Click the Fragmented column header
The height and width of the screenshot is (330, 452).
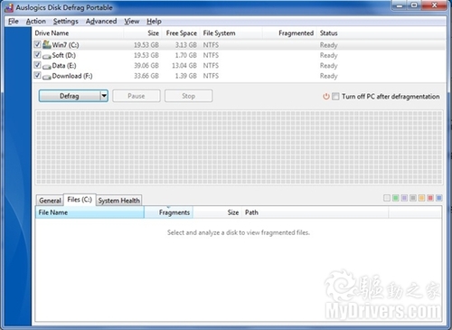[289, 33]
